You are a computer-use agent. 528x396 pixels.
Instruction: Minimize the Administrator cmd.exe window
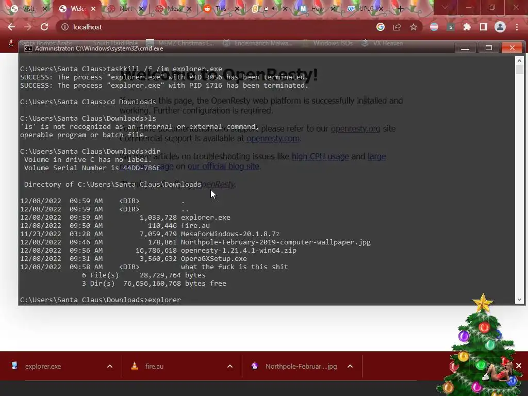(465, 48)
